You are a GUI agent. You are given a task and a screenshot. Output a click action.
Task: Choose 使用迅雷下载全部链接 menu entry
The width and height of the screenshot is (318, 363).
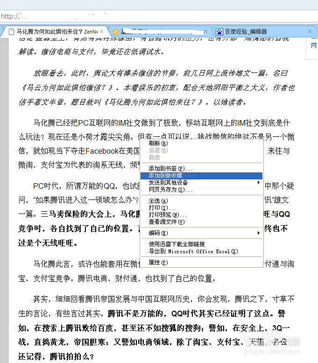(x=201, y=244)
